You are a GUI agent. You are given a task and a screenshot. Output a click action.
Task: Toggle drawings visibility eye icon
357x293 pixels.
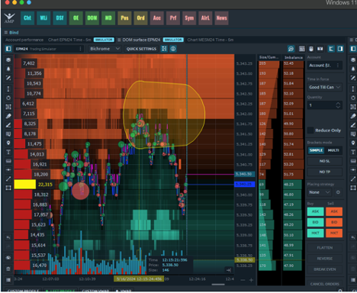click(8, 258)
